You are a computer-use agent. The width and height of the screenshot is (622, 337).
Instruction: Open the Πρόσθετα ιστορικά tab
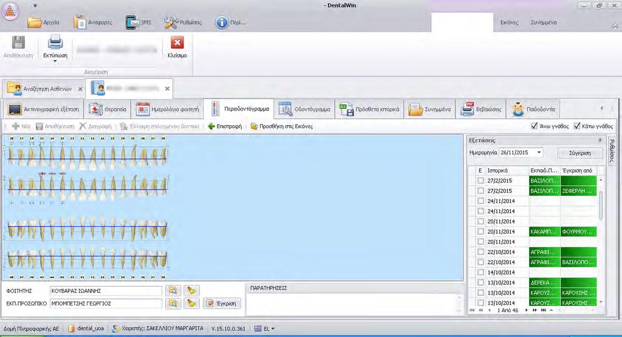369,109
